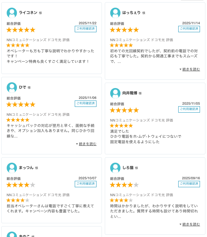
Task: Click しろ猫's overall star rating
Action: coord(124,185)
